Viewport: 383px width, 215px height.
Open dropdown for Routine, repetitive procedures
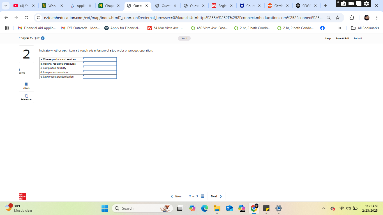pos(100,64)
